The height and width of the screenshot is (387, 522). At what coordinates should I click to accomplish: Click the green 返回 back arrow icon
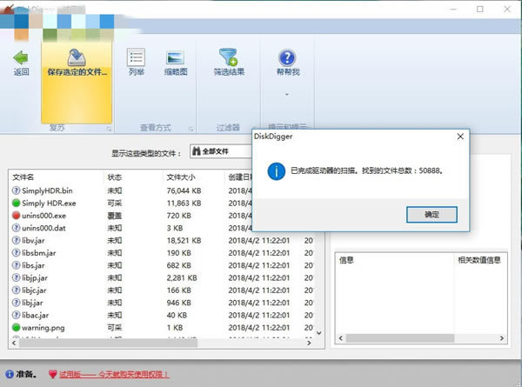(x=21, y=57)
